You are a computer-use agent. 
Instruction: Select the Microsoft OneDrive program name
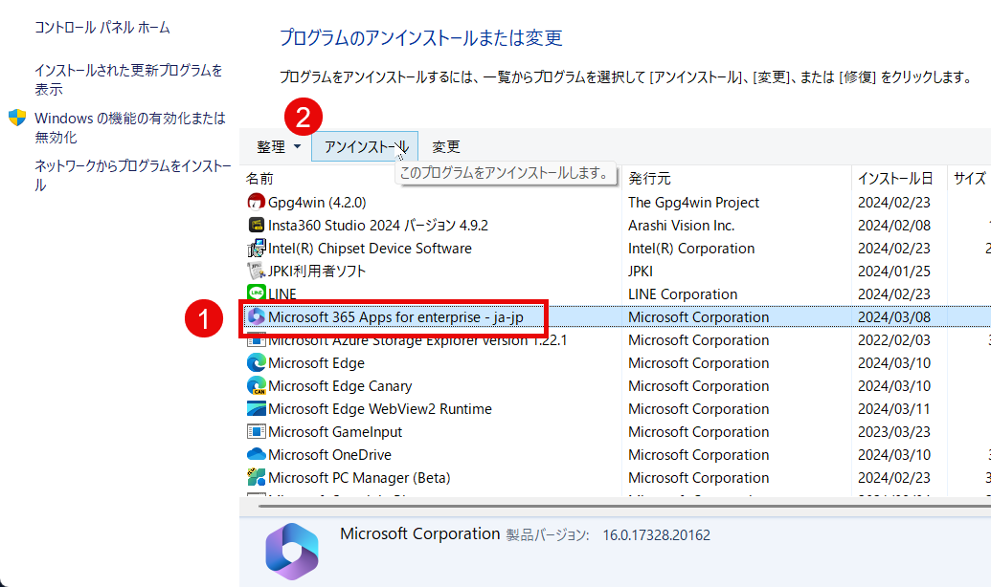tap(330, 454)
